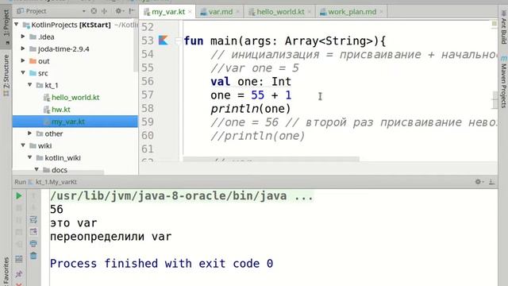Open Project view type dropdown arrow
Screen dimensions: 508x286
click(84, 11)
